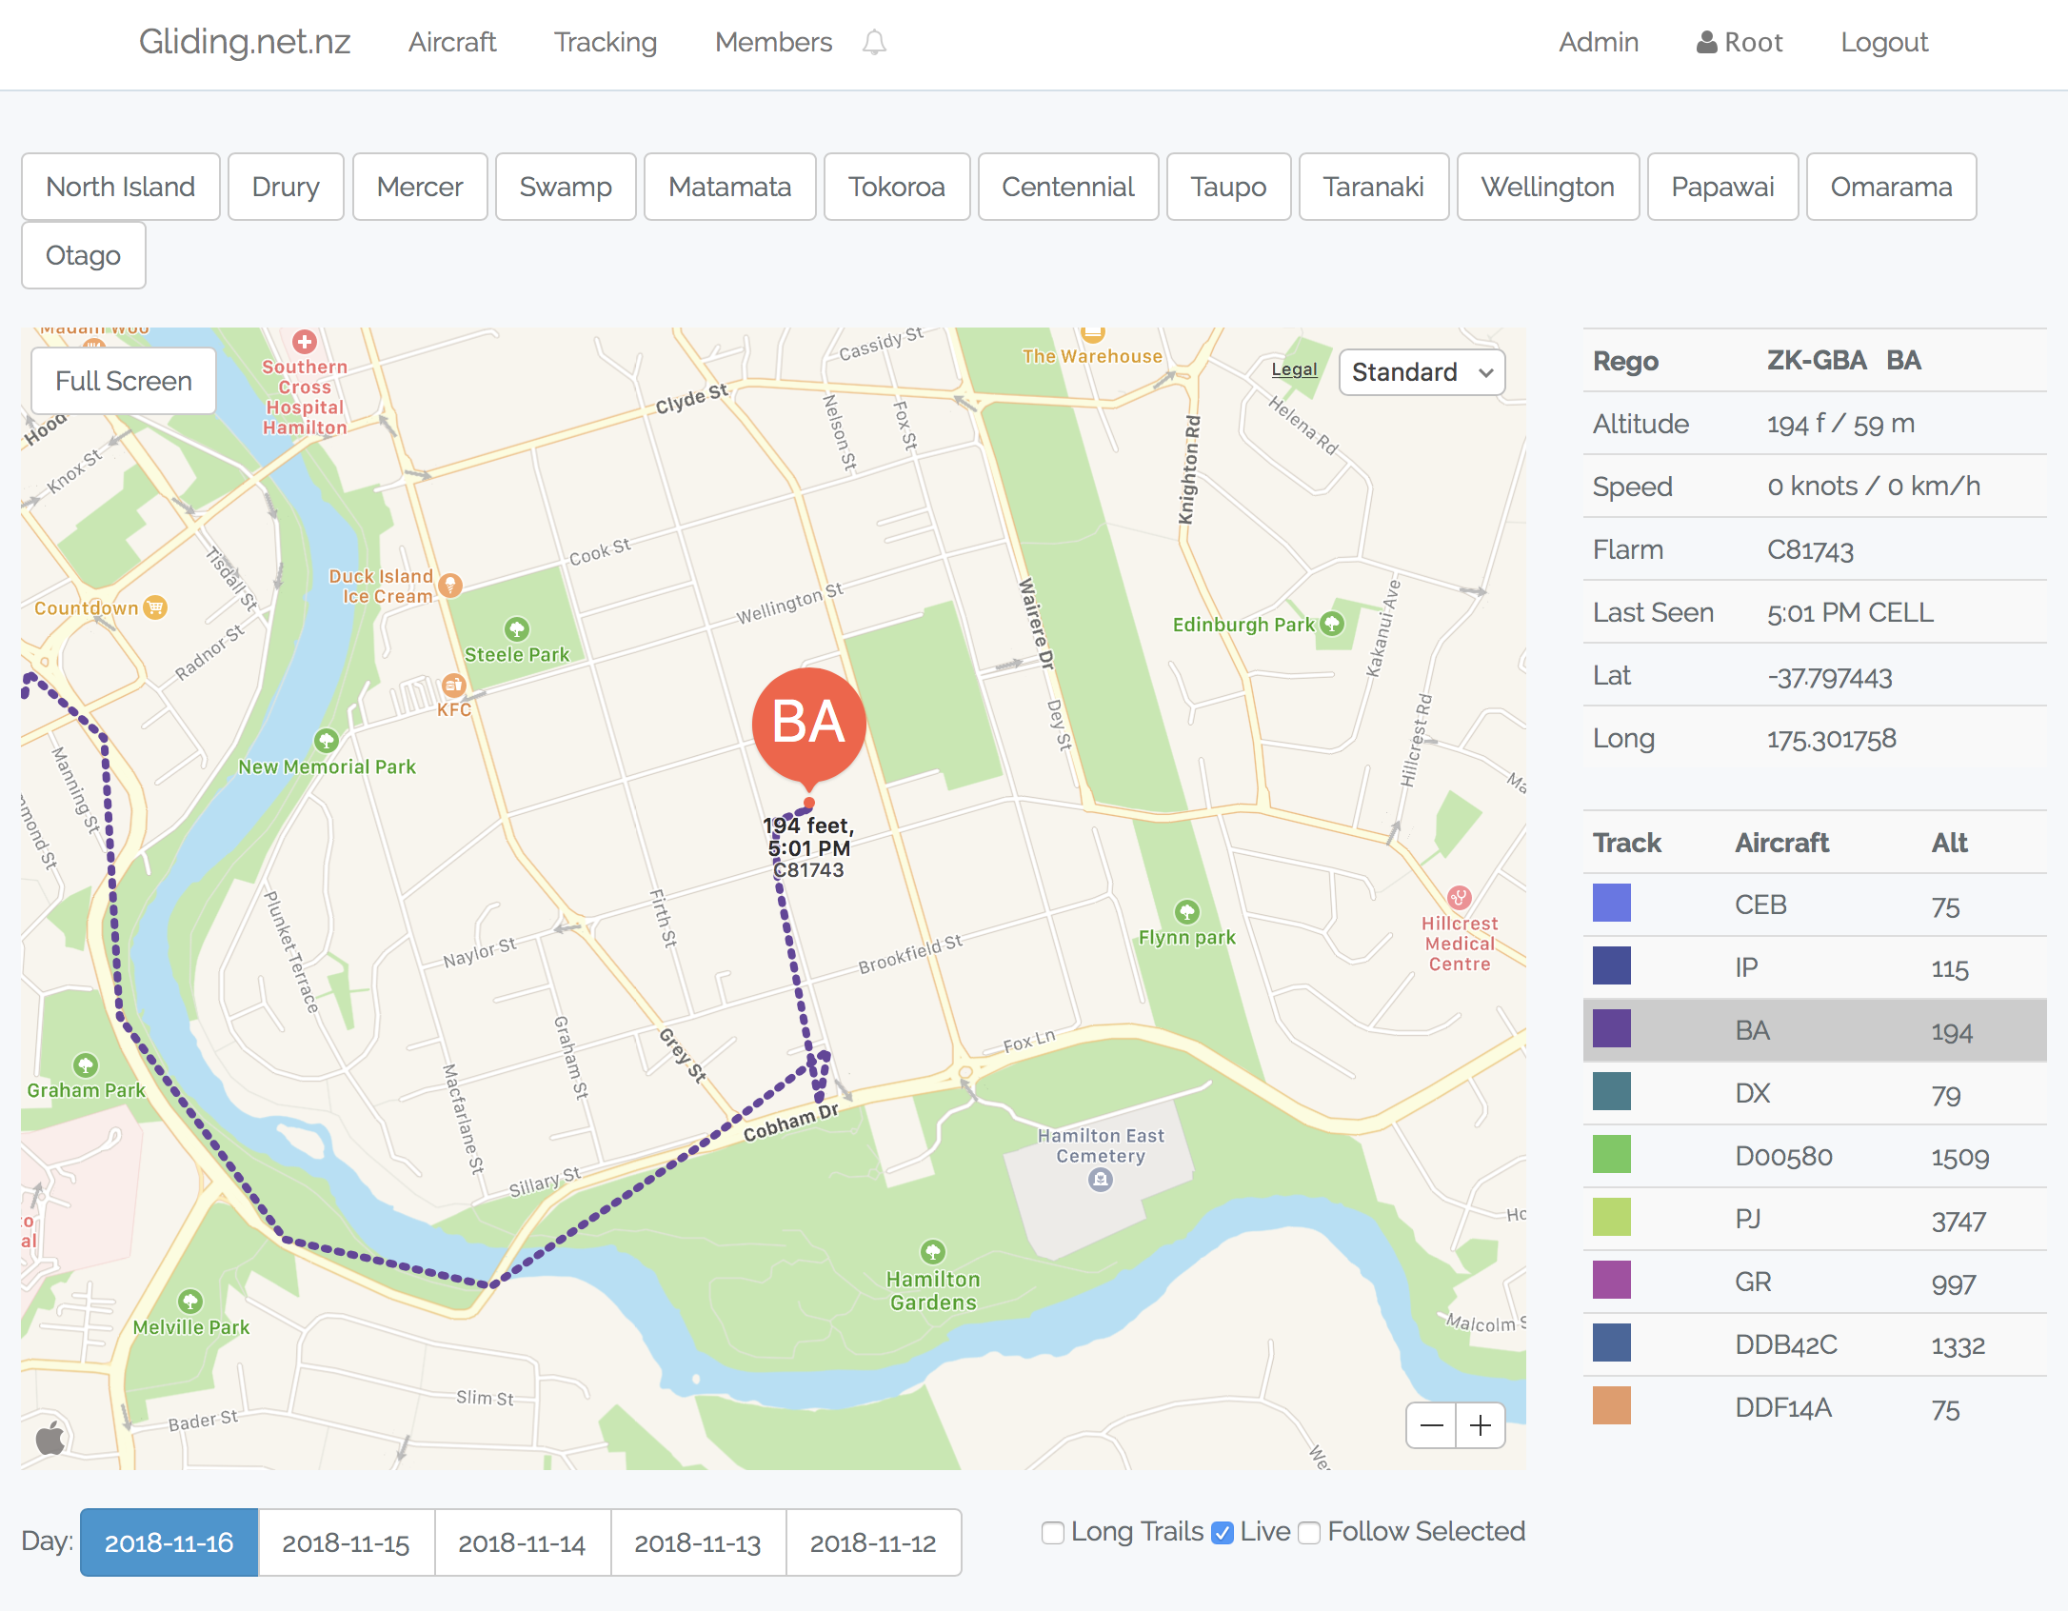Click the Steele Park map pin icon

point(516,628)
